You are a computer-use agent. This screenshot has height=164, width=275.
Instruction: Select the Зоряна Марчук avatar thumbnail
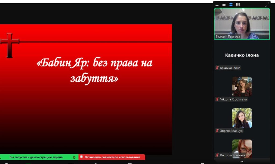[x=242, y=118]
